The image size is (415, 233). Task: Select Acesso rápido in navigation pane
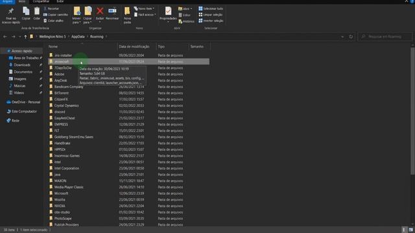tap(21, 50)
